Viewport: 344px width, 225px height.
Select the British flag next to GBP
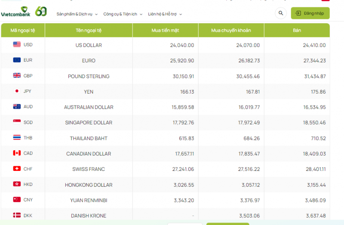(17, 76)
